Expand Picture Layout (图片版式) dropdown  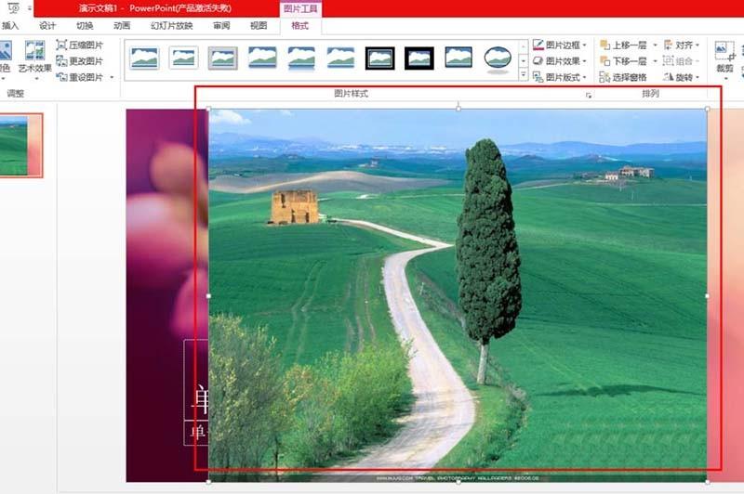click(x=561, y=77)
